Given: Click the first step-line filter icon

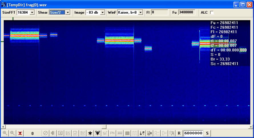Looking at the screenshot, I should tap(157, 133).
